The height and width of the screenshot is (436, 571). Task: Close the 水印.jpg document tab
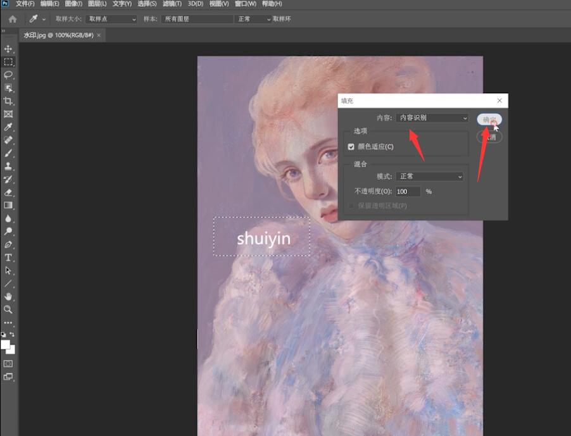[99, 35]
